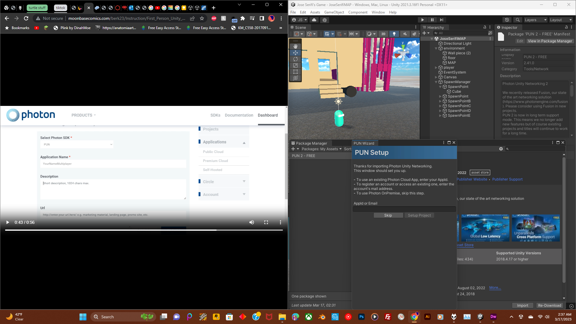Select PUN 2 - FREE package row
Image resolution: width=576 pixels, height=324 pixels.
[320, 156]
